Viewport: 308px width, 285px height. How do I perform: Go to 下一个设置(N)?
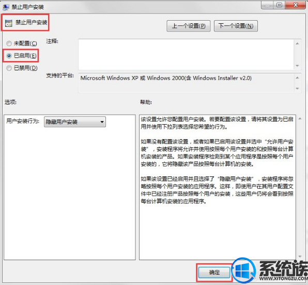(236, 26)
